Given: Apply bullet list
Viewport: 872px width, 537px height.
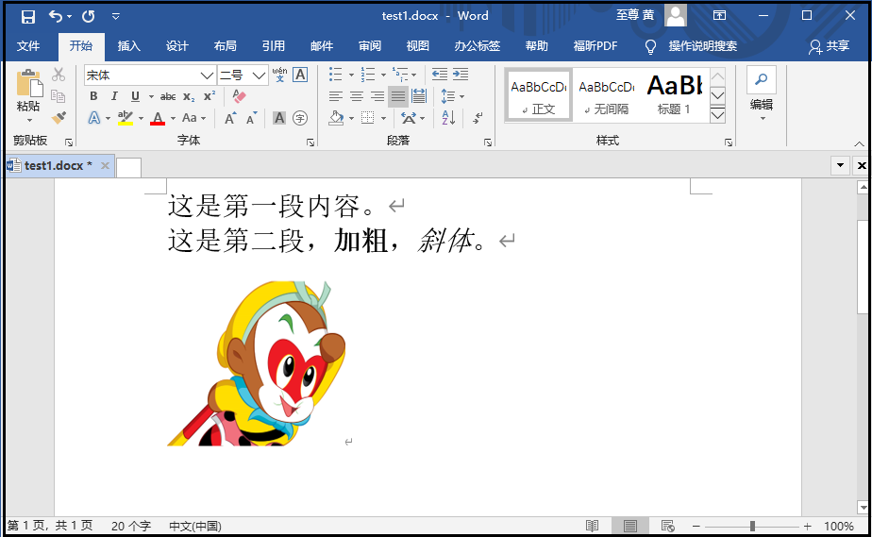Looking at the screenshot, I should pyautogui.click(x=336, y=74).
